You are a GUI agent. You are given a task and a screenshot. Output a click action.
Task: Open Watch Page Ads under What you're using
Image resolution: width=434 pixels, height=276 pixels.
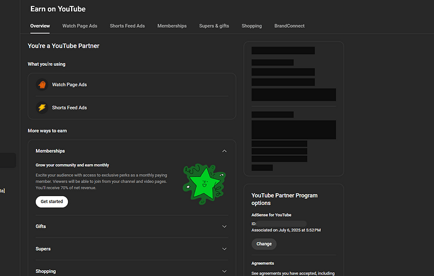coord(69,84)
